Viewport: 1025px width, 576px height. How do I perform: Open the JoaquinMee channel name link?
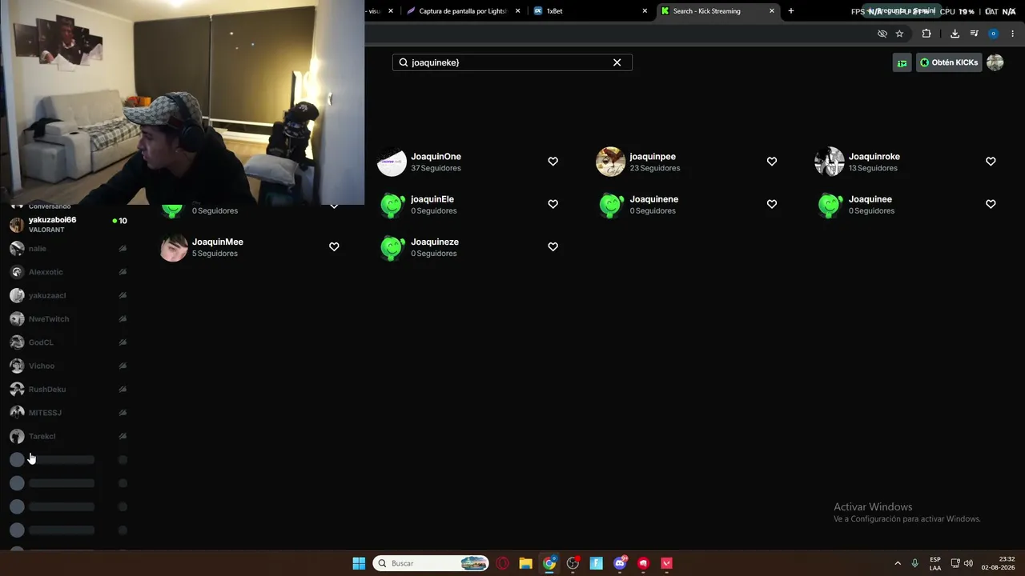click(x=218, y=242)
